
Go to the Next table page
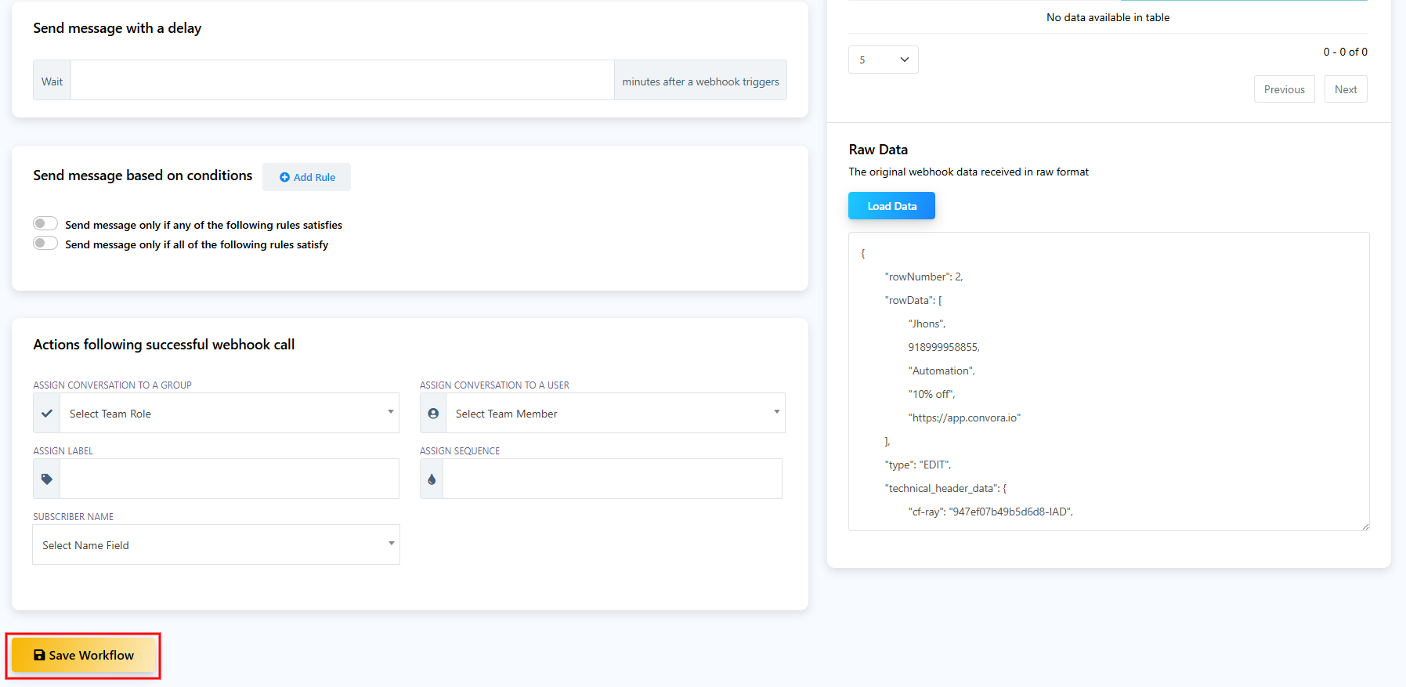coord(1345,89)
